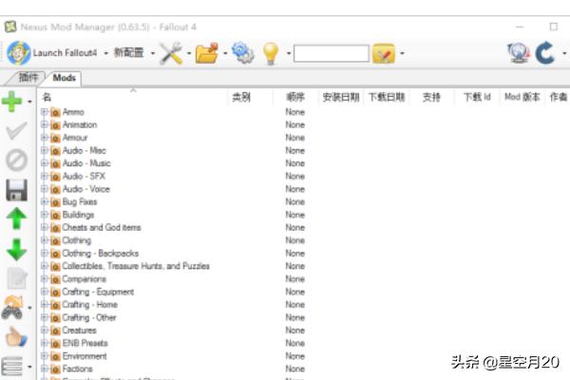Click the 新配置 profile button
Image resolution: width=570 pixels, height=380 pixels.
tap(129, 53)
